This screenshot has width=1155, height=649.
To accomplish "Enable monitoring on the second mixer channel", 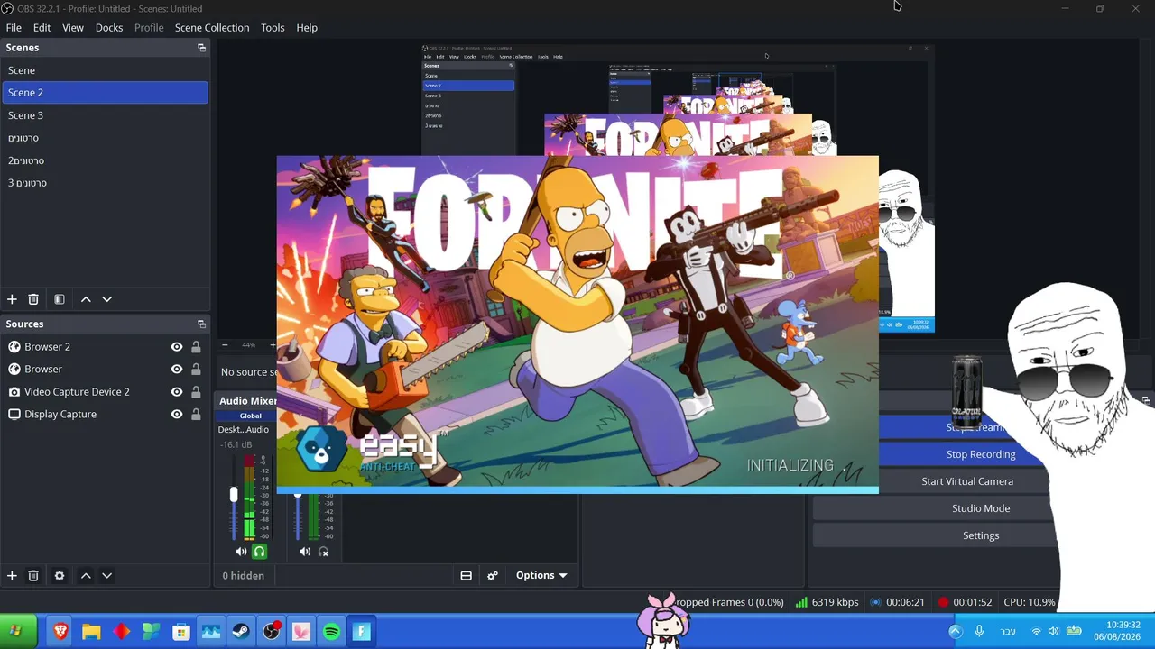I will coord(324,552).
